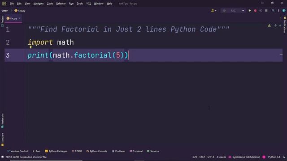
Task: Open the File menu
Action: click(12, 4)
